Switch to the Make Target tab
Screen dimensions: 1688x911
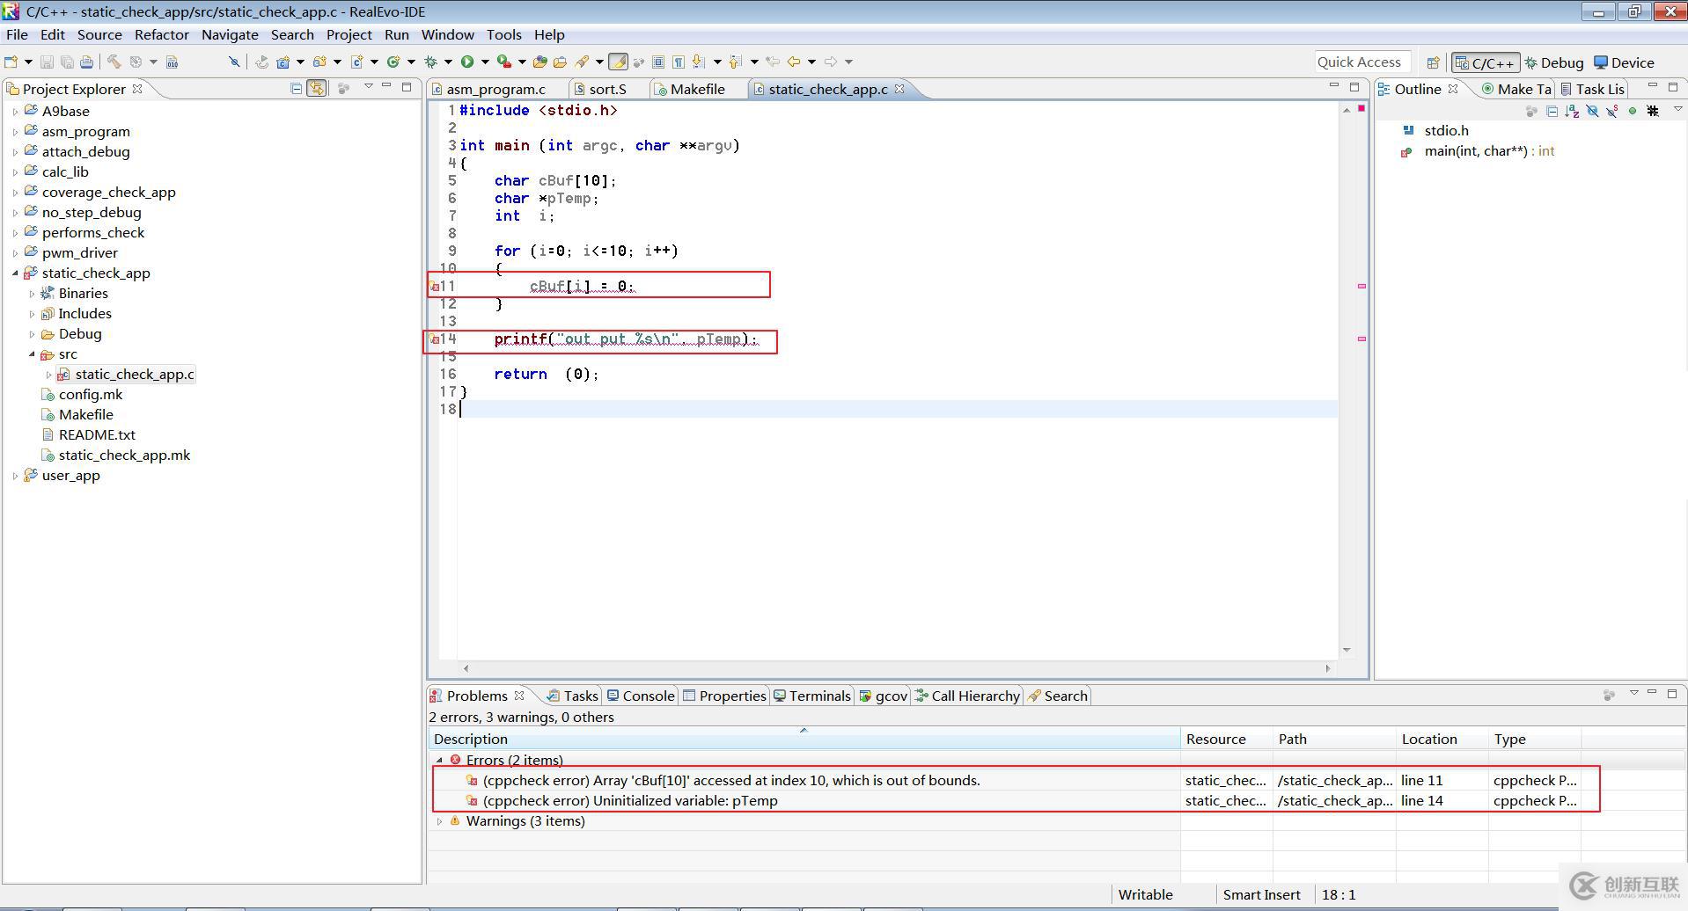1516,89
